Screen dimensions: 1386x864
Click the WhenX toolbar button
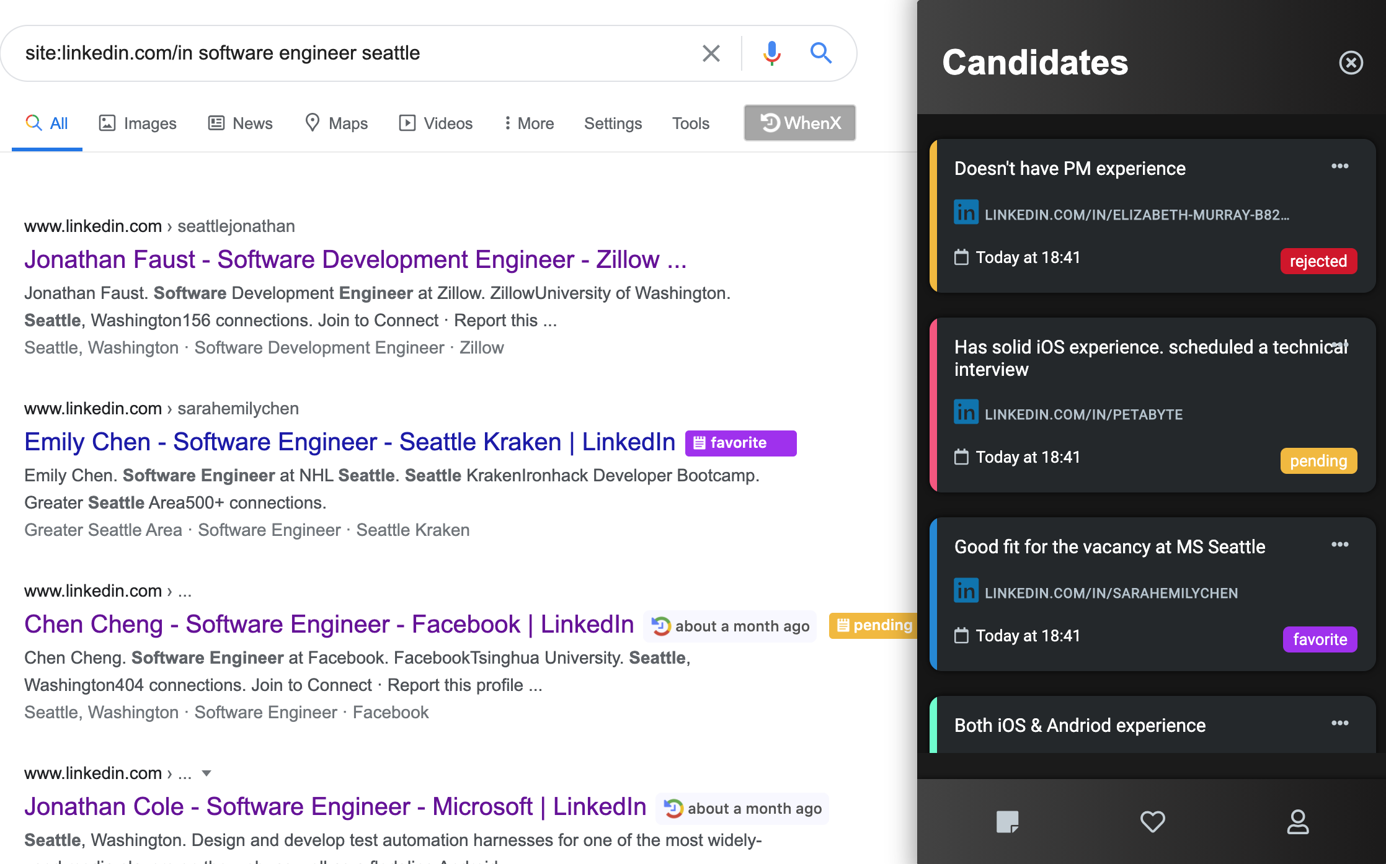pos(799,123)
